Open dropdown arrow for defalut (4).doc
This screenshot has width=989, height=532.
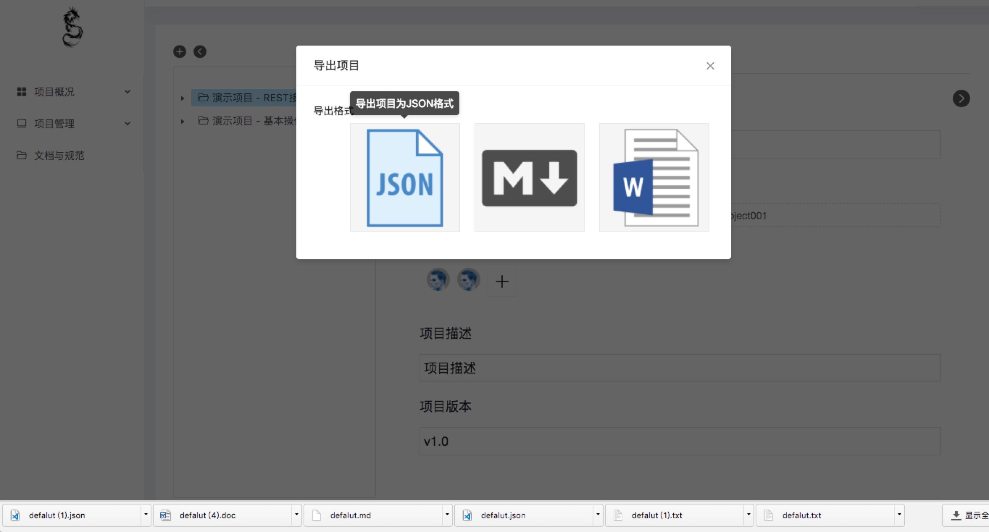tap(296, 515)
